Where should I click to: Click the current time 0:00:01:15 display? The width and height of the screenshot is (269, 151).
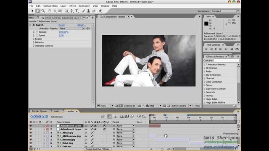pyautogui.click(x=39, y=117)
